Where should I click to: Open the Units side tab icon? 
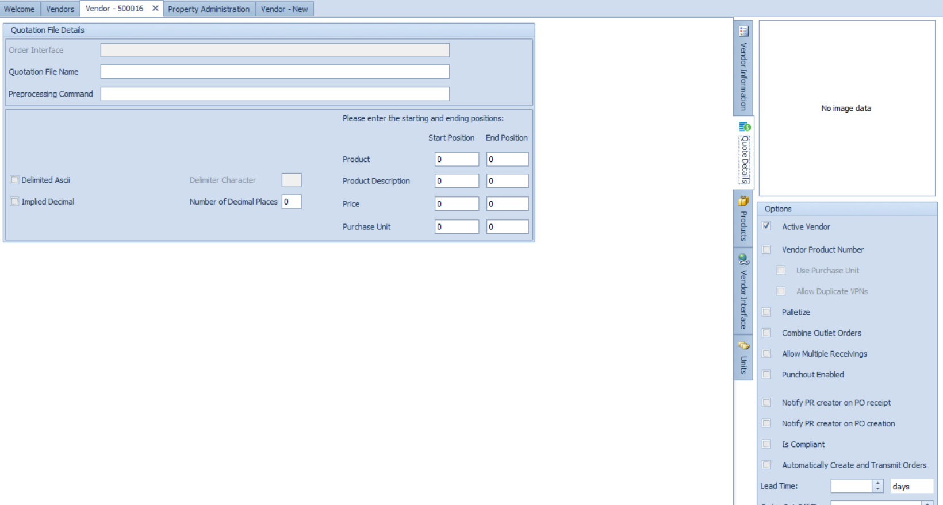(743, 345)
